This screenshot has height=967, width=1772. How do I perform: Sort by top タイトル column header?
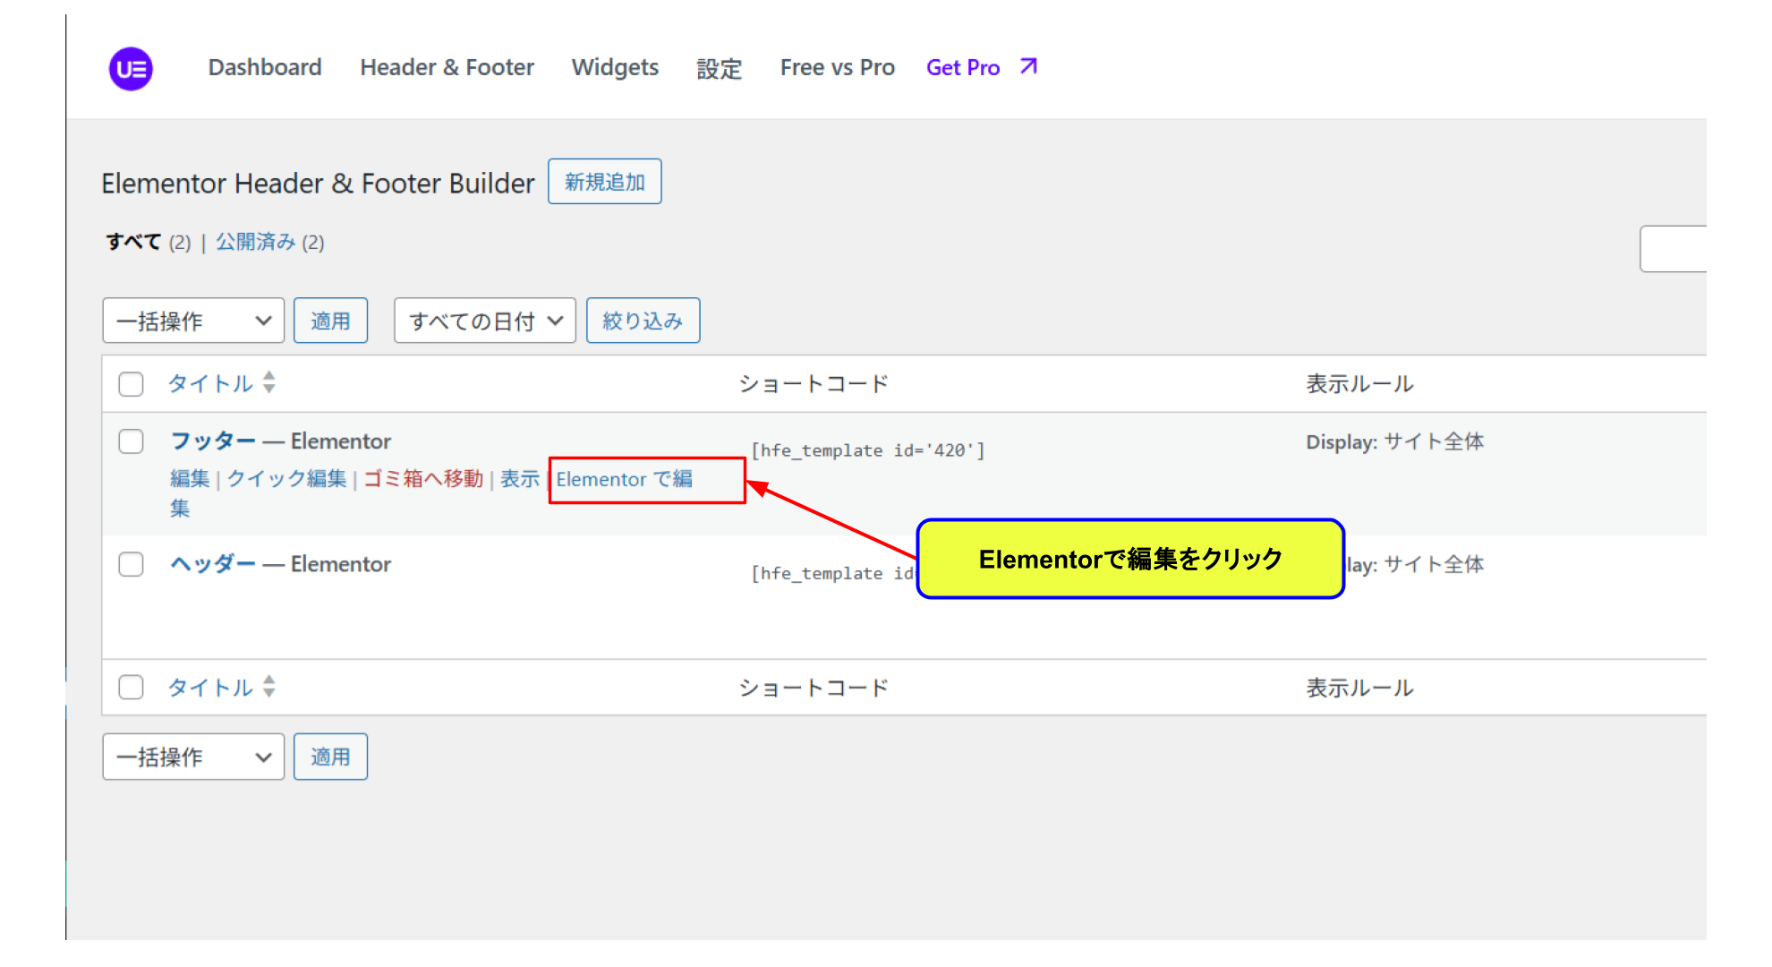pos(210,383)
